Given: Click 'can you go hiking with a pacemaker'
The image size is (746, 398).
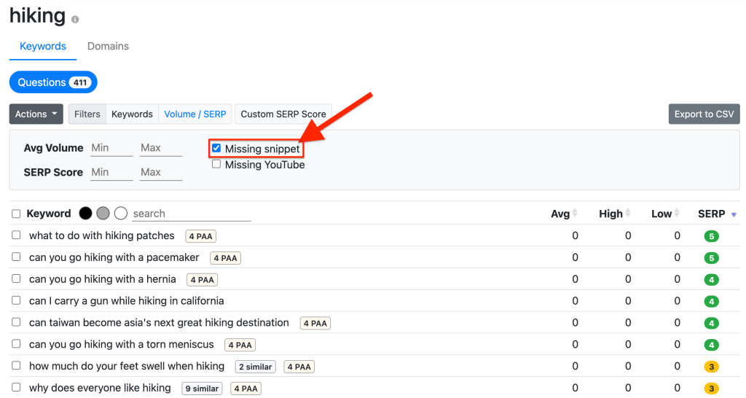Looking at the screenshot, I should (114, 257).
